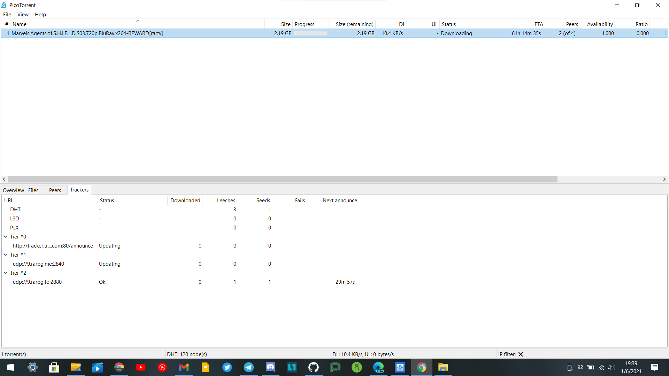Launch GitHub Desktop taskbar icon

tap(313, 367)
